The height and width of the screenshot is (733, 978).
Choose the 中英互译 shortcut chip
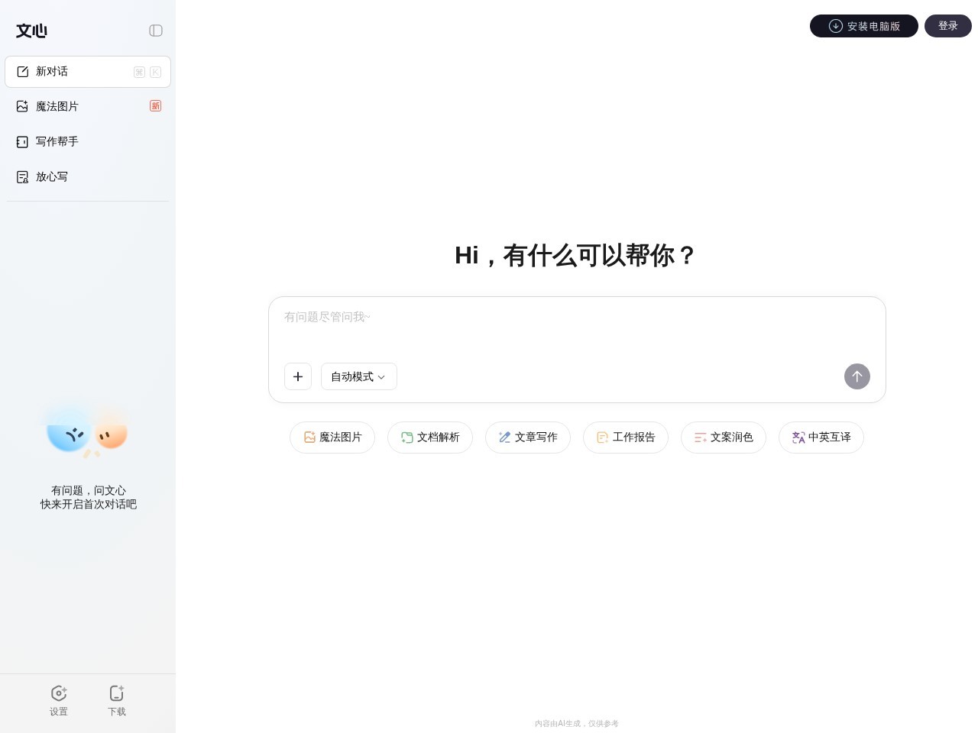pyautogui.click(x=821, y=438)
